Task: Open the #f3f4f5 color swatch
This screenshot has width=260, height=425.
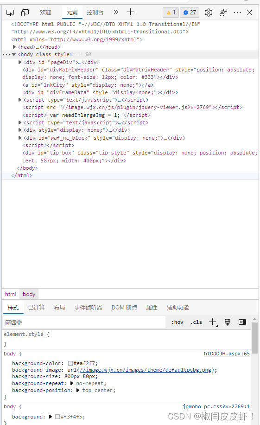Action: point(57,417)
